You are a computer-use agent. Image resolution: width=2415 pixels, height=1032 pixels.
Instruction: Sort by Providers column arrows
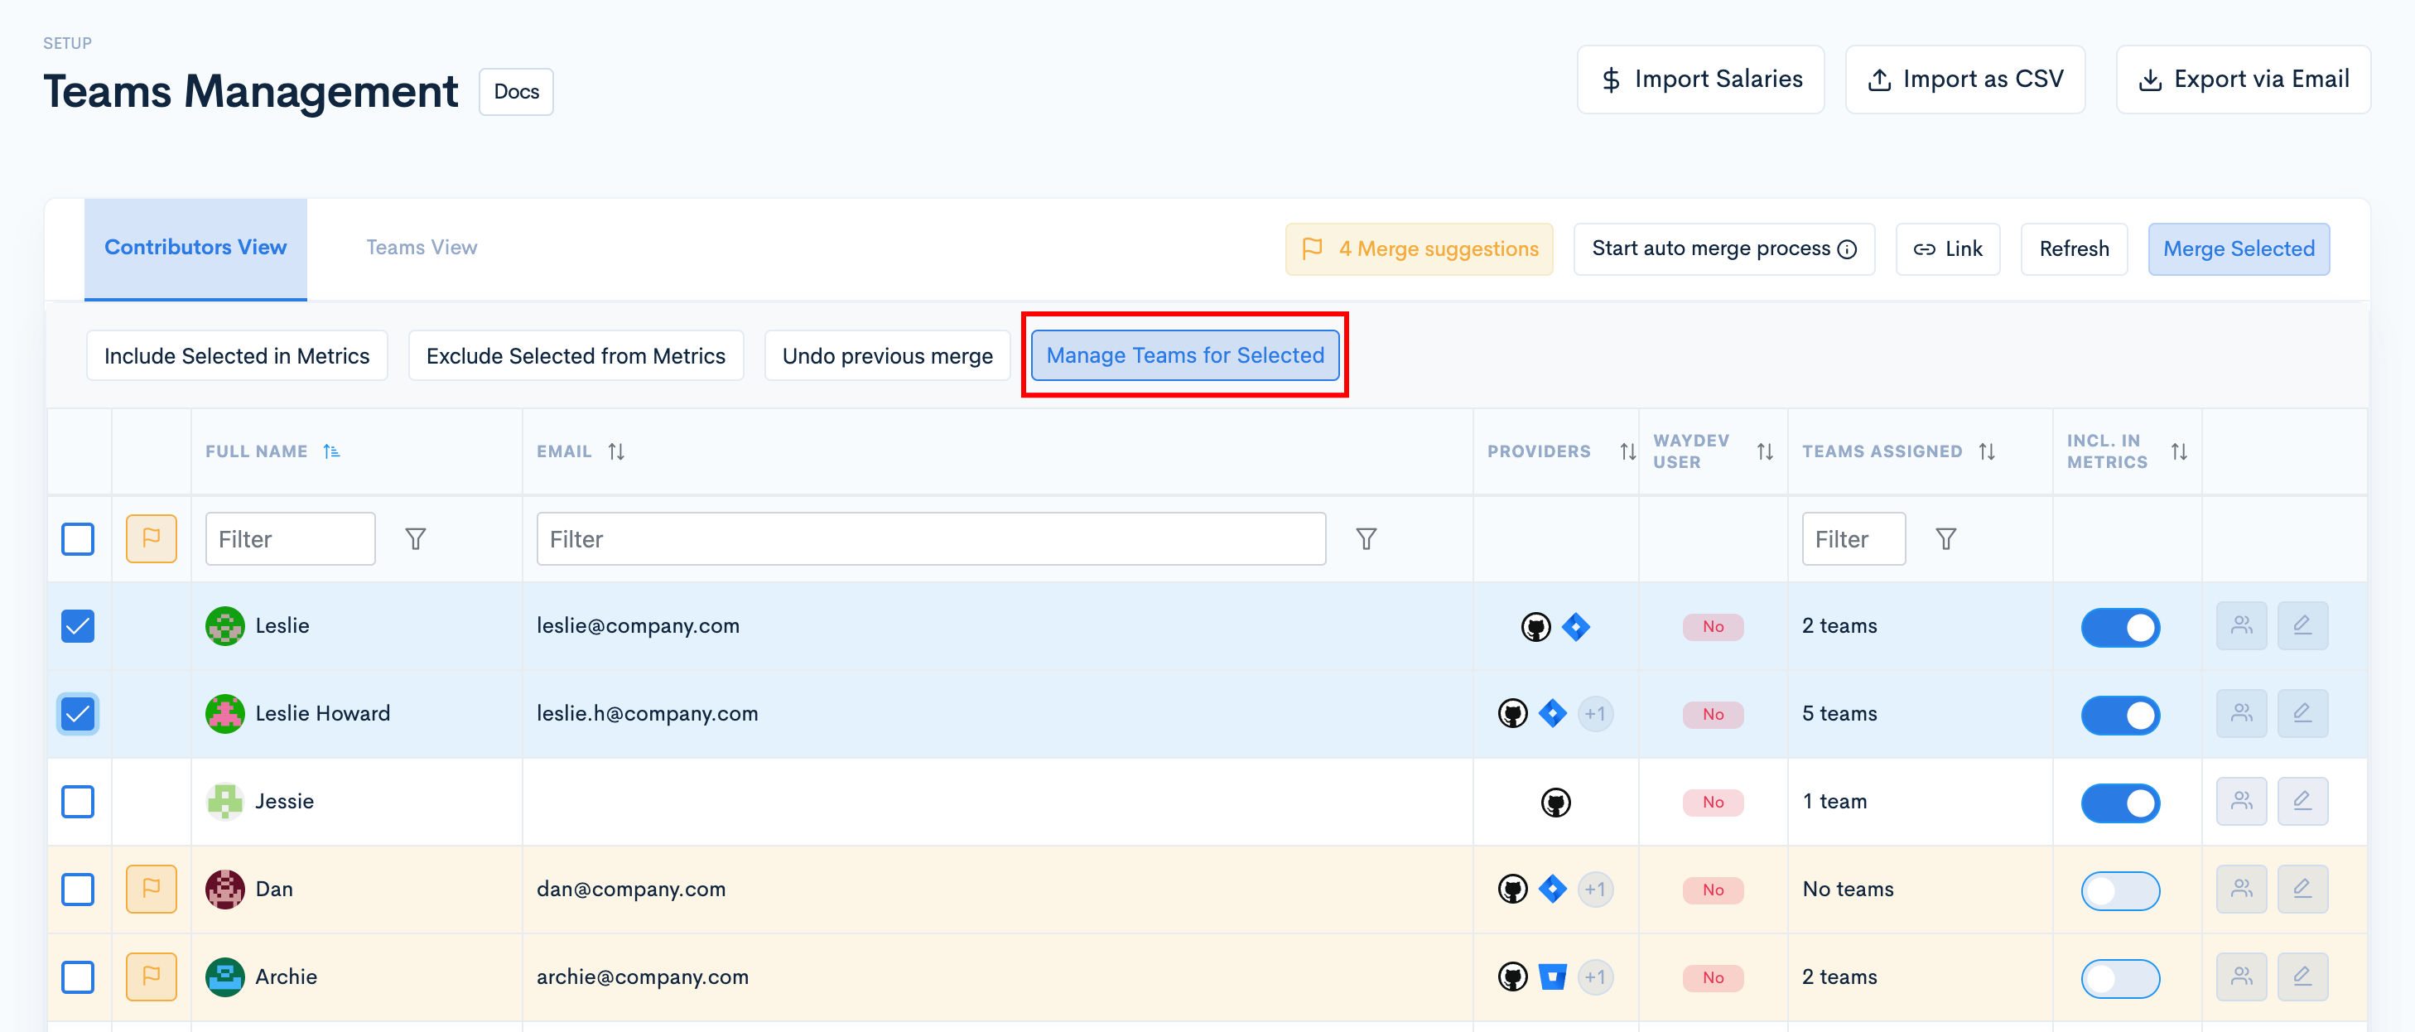click(x=1627, y=451)
